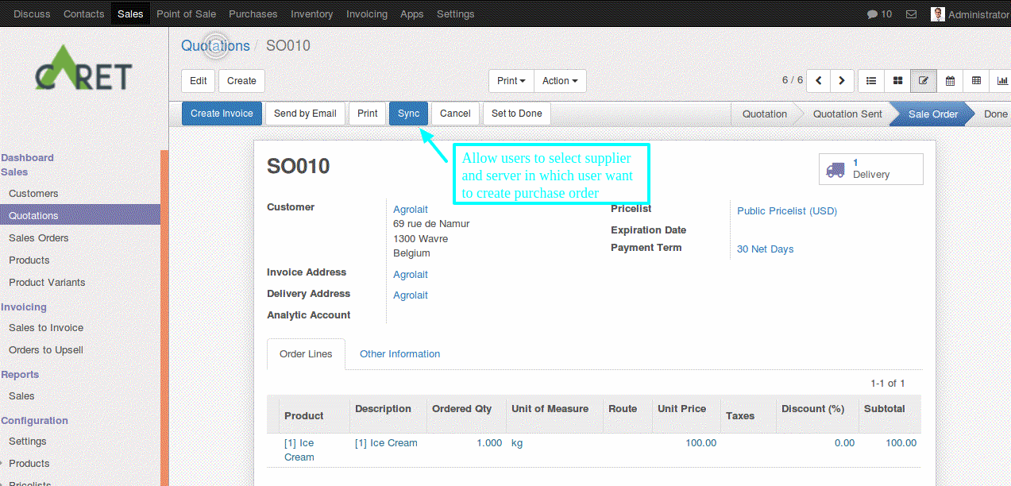Switch to Other Information tab
This screenshot has height=486, width=1011.
click(399, 354)
